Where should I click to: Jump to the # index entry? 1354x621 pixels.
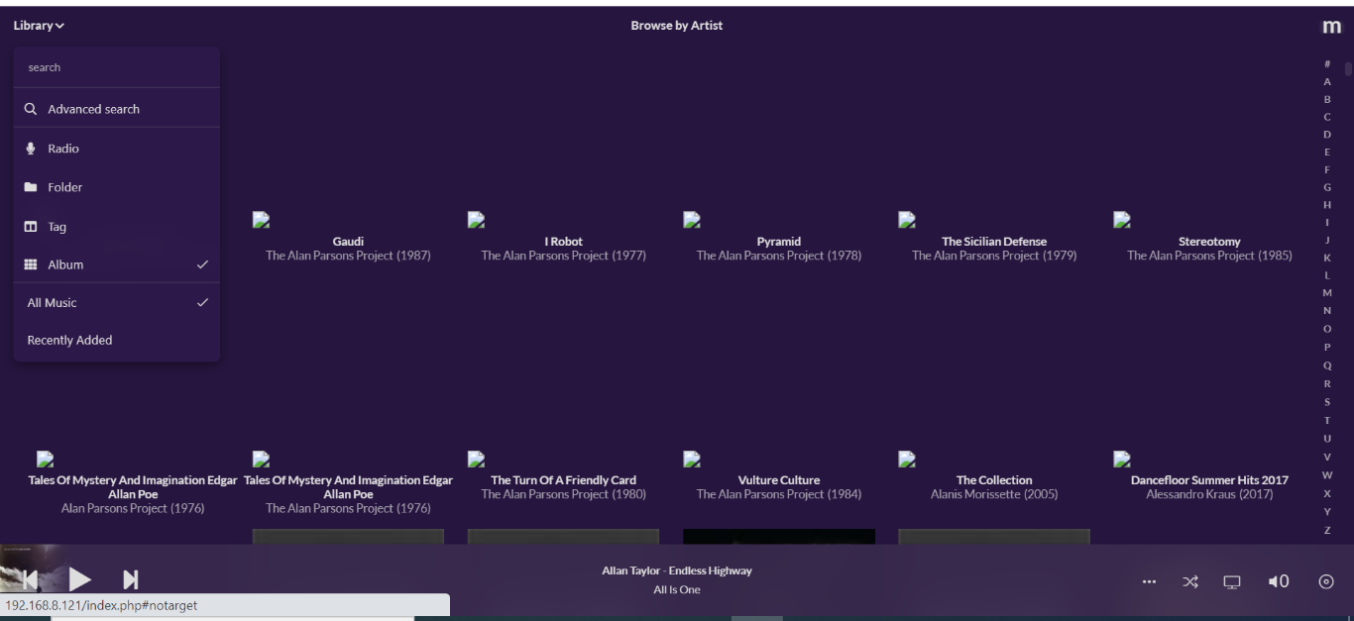(1327, 64)
